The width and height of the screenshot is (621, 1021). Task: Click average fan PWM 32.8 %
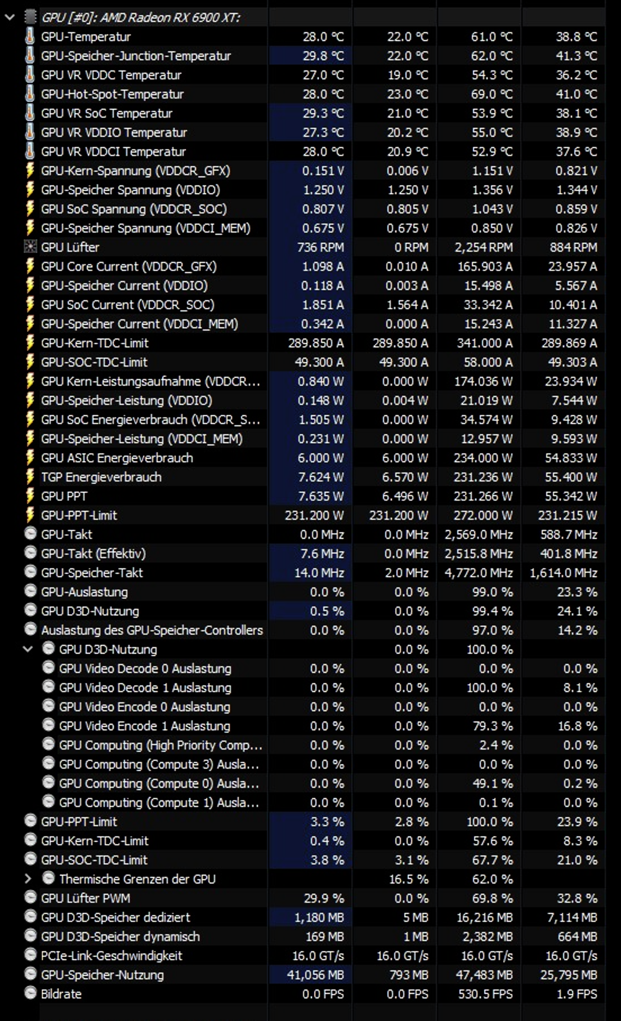(x=577, y=898)
